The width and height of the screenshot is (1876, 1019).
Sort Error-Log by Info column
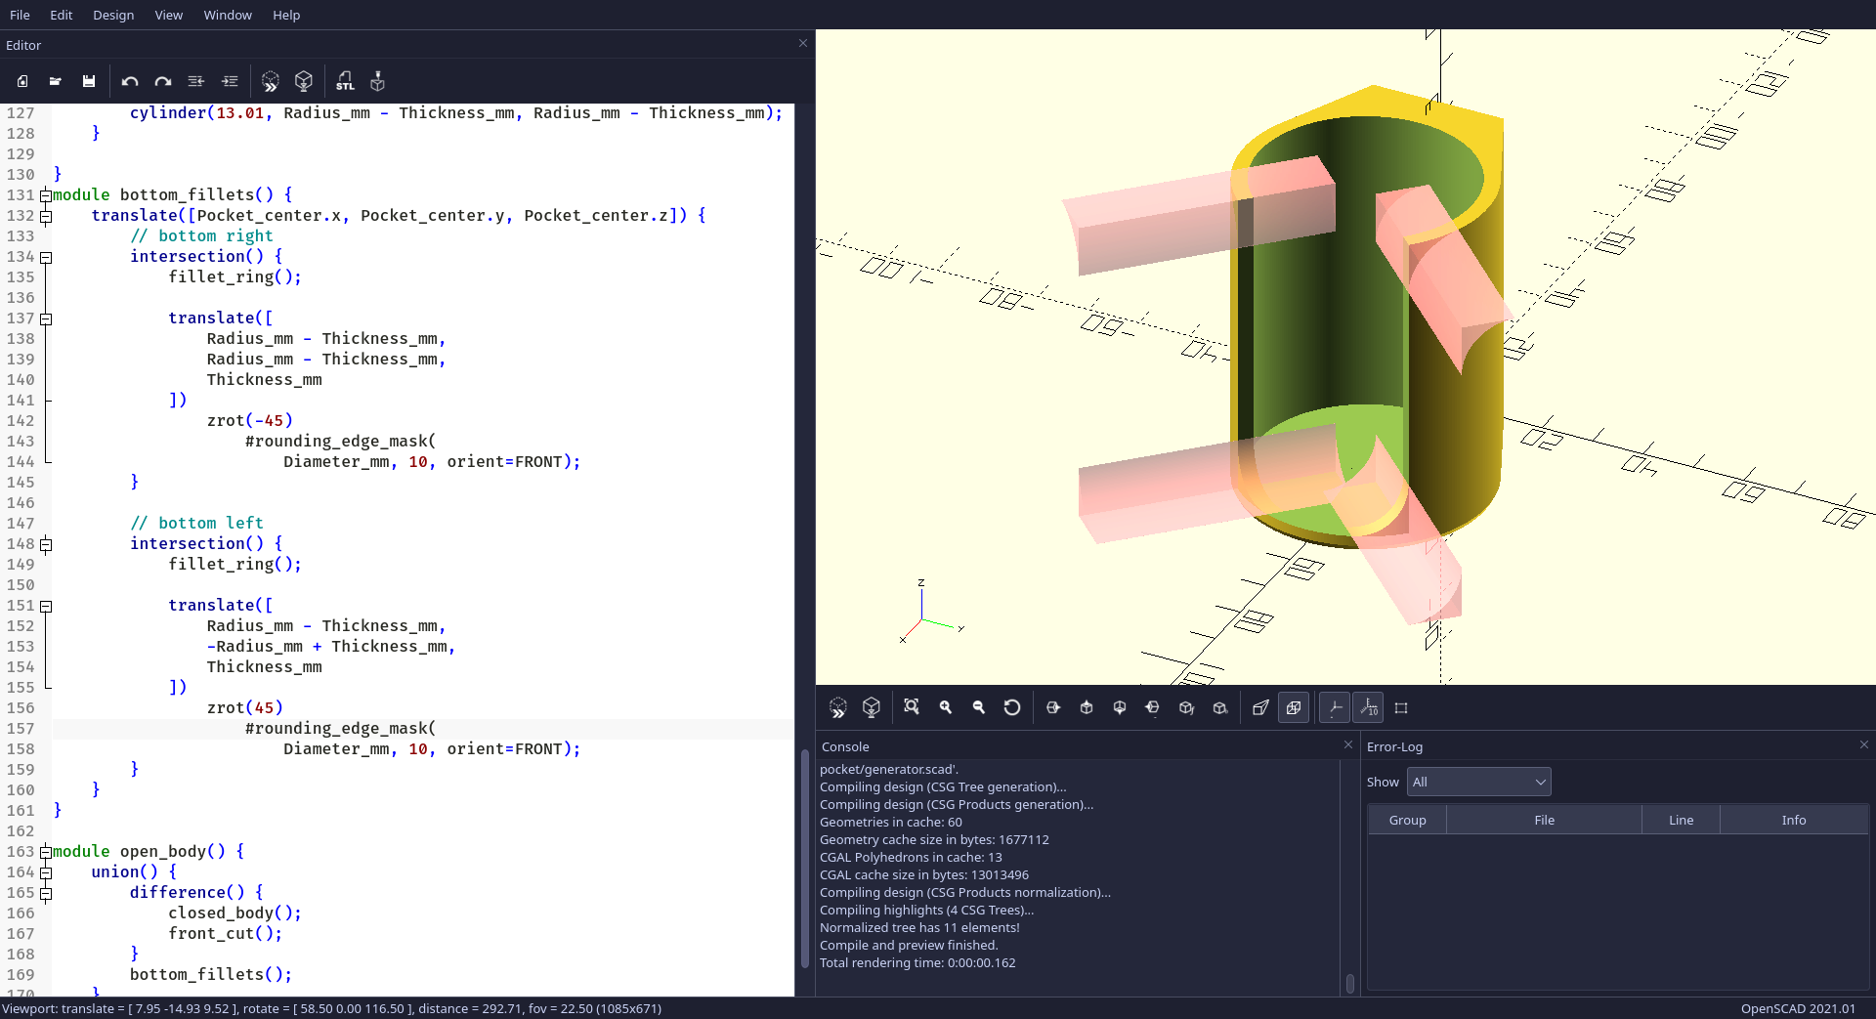click(x=1794, y=820)
